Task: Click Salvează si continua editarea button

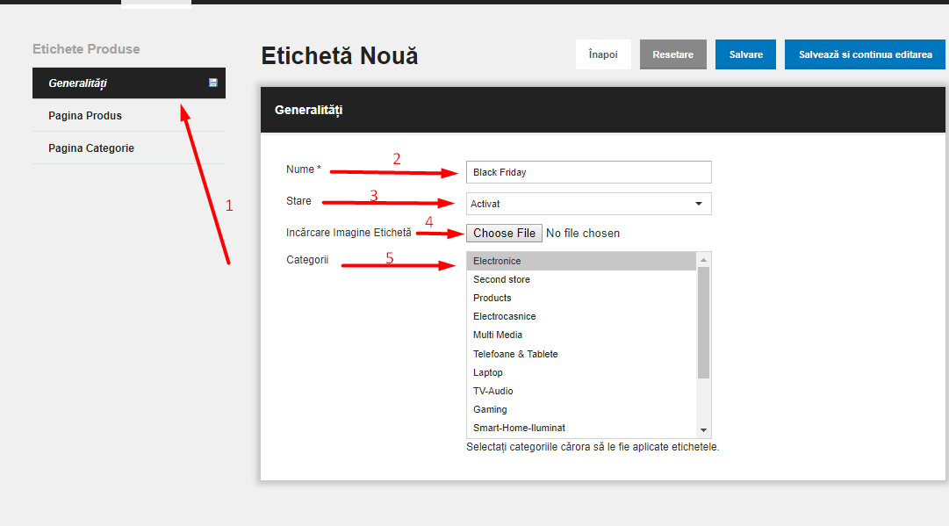Action: [865, 54]
